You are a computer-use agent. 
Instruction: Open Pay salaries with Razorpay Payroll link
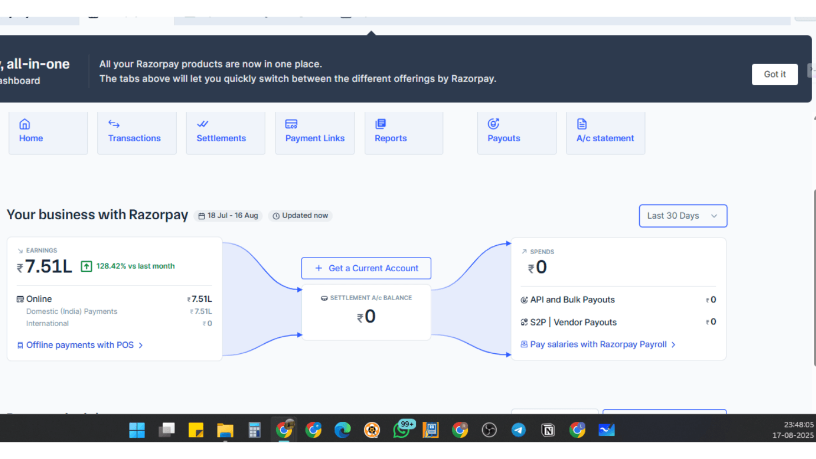point(598,344)
